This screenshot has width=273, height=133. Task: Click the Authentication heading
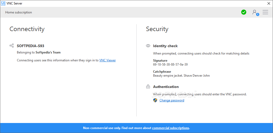pos(166,87)
